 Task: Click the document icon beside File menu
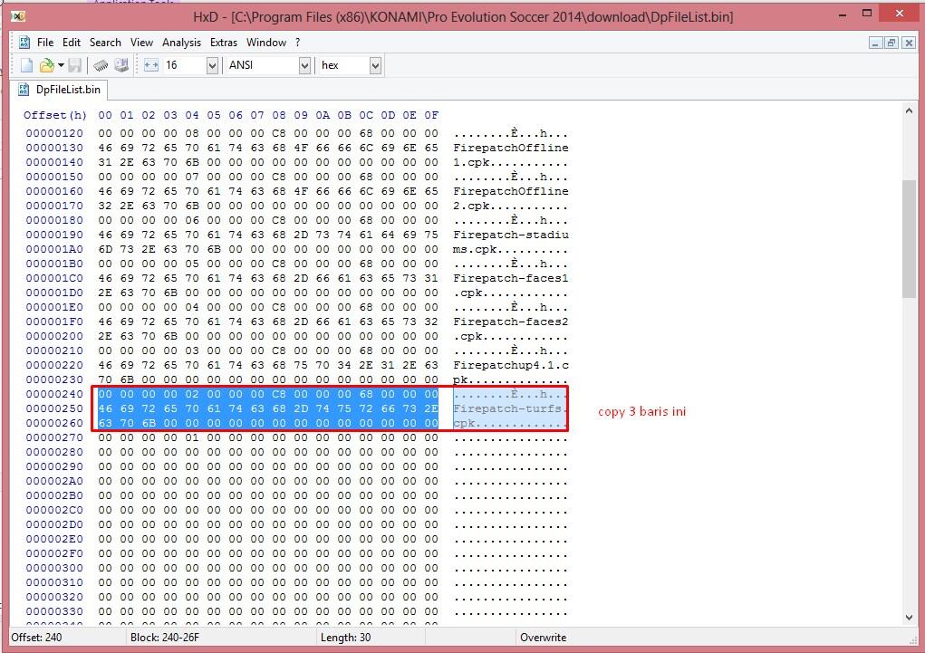24,42
